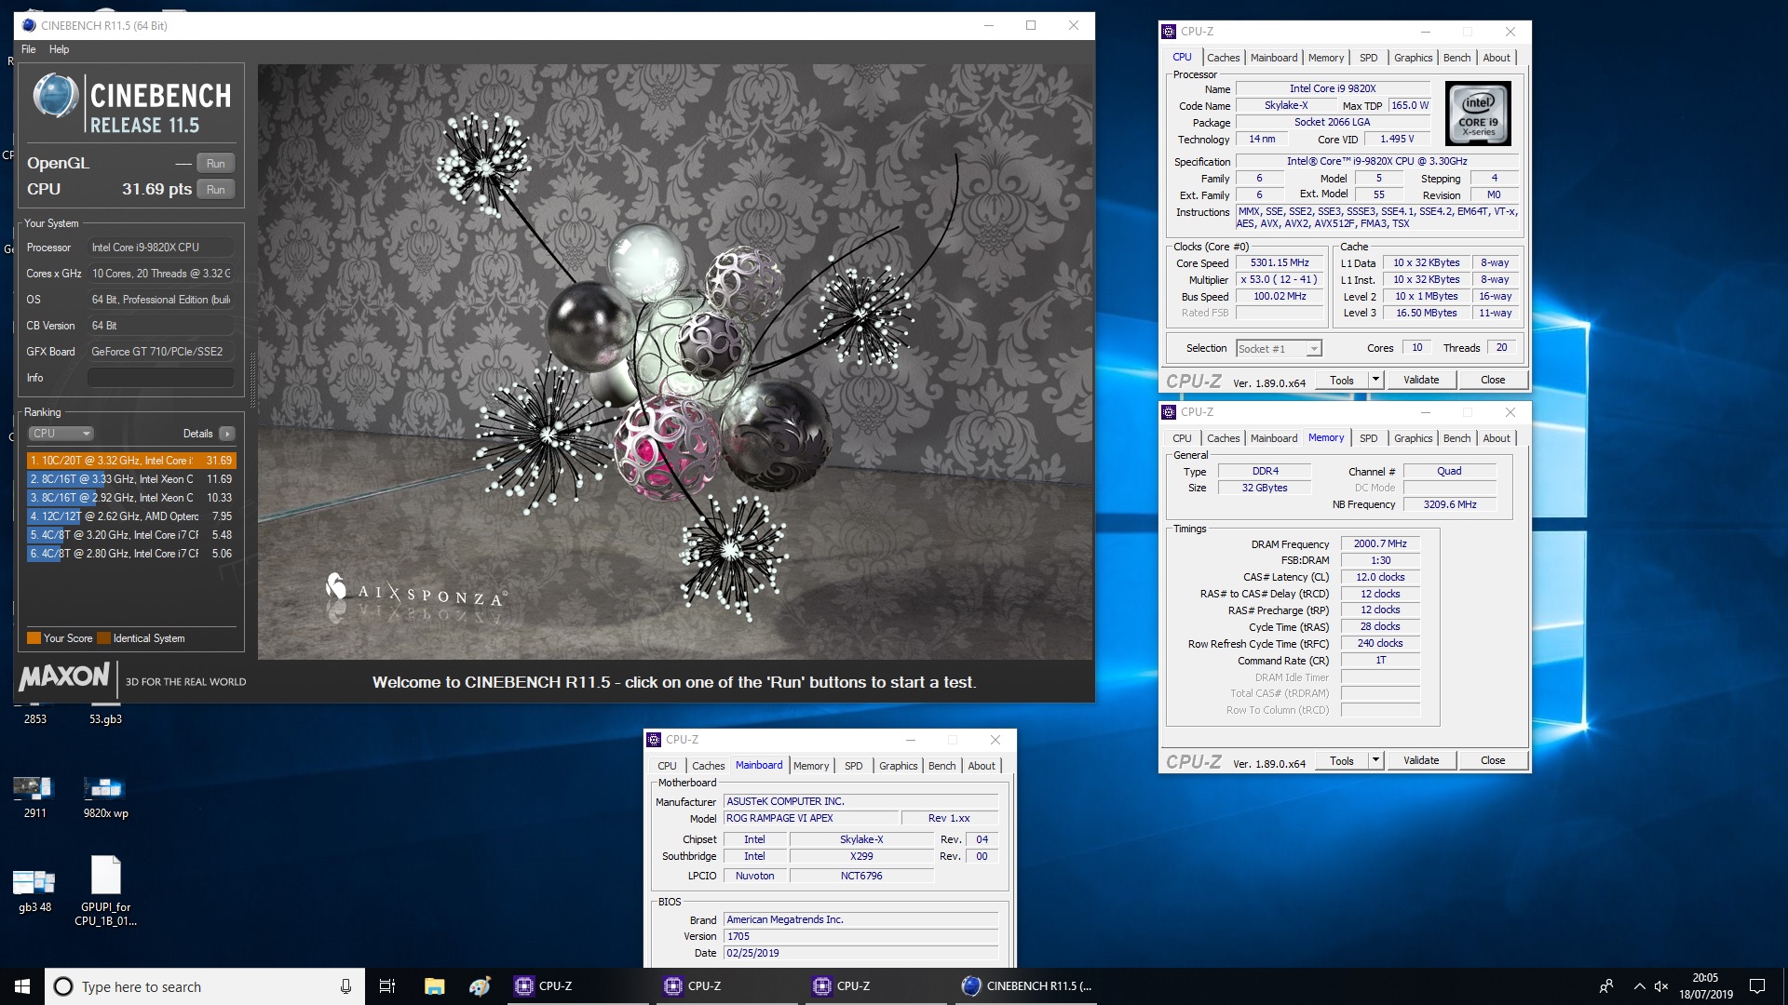Click the DRAM Frequency value 2000.7 MHz
1788x1005 pixels.
(1380, 544)
